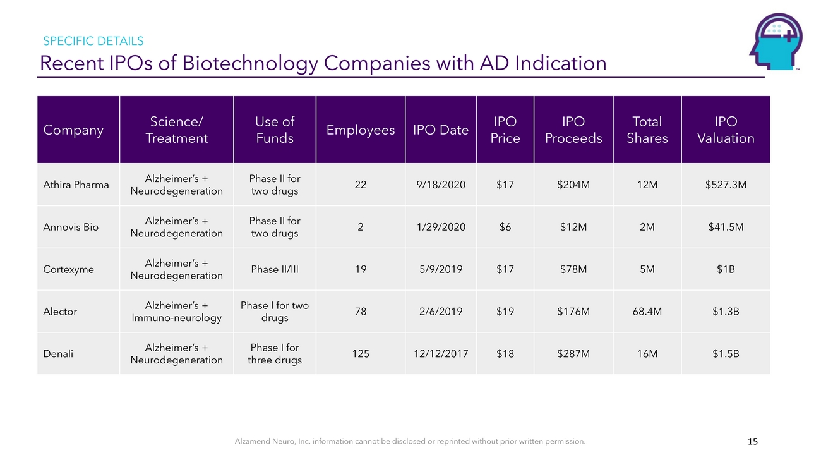Click the 'Total Shares' column header
821x462 pixels.
[x=647, y=130]
